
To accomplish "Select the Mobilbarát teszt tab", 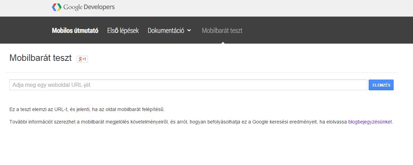I will (x=222, y=30).
